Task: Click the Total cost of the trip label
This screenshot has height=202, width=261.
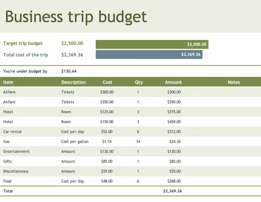Action: click(26, 55)
